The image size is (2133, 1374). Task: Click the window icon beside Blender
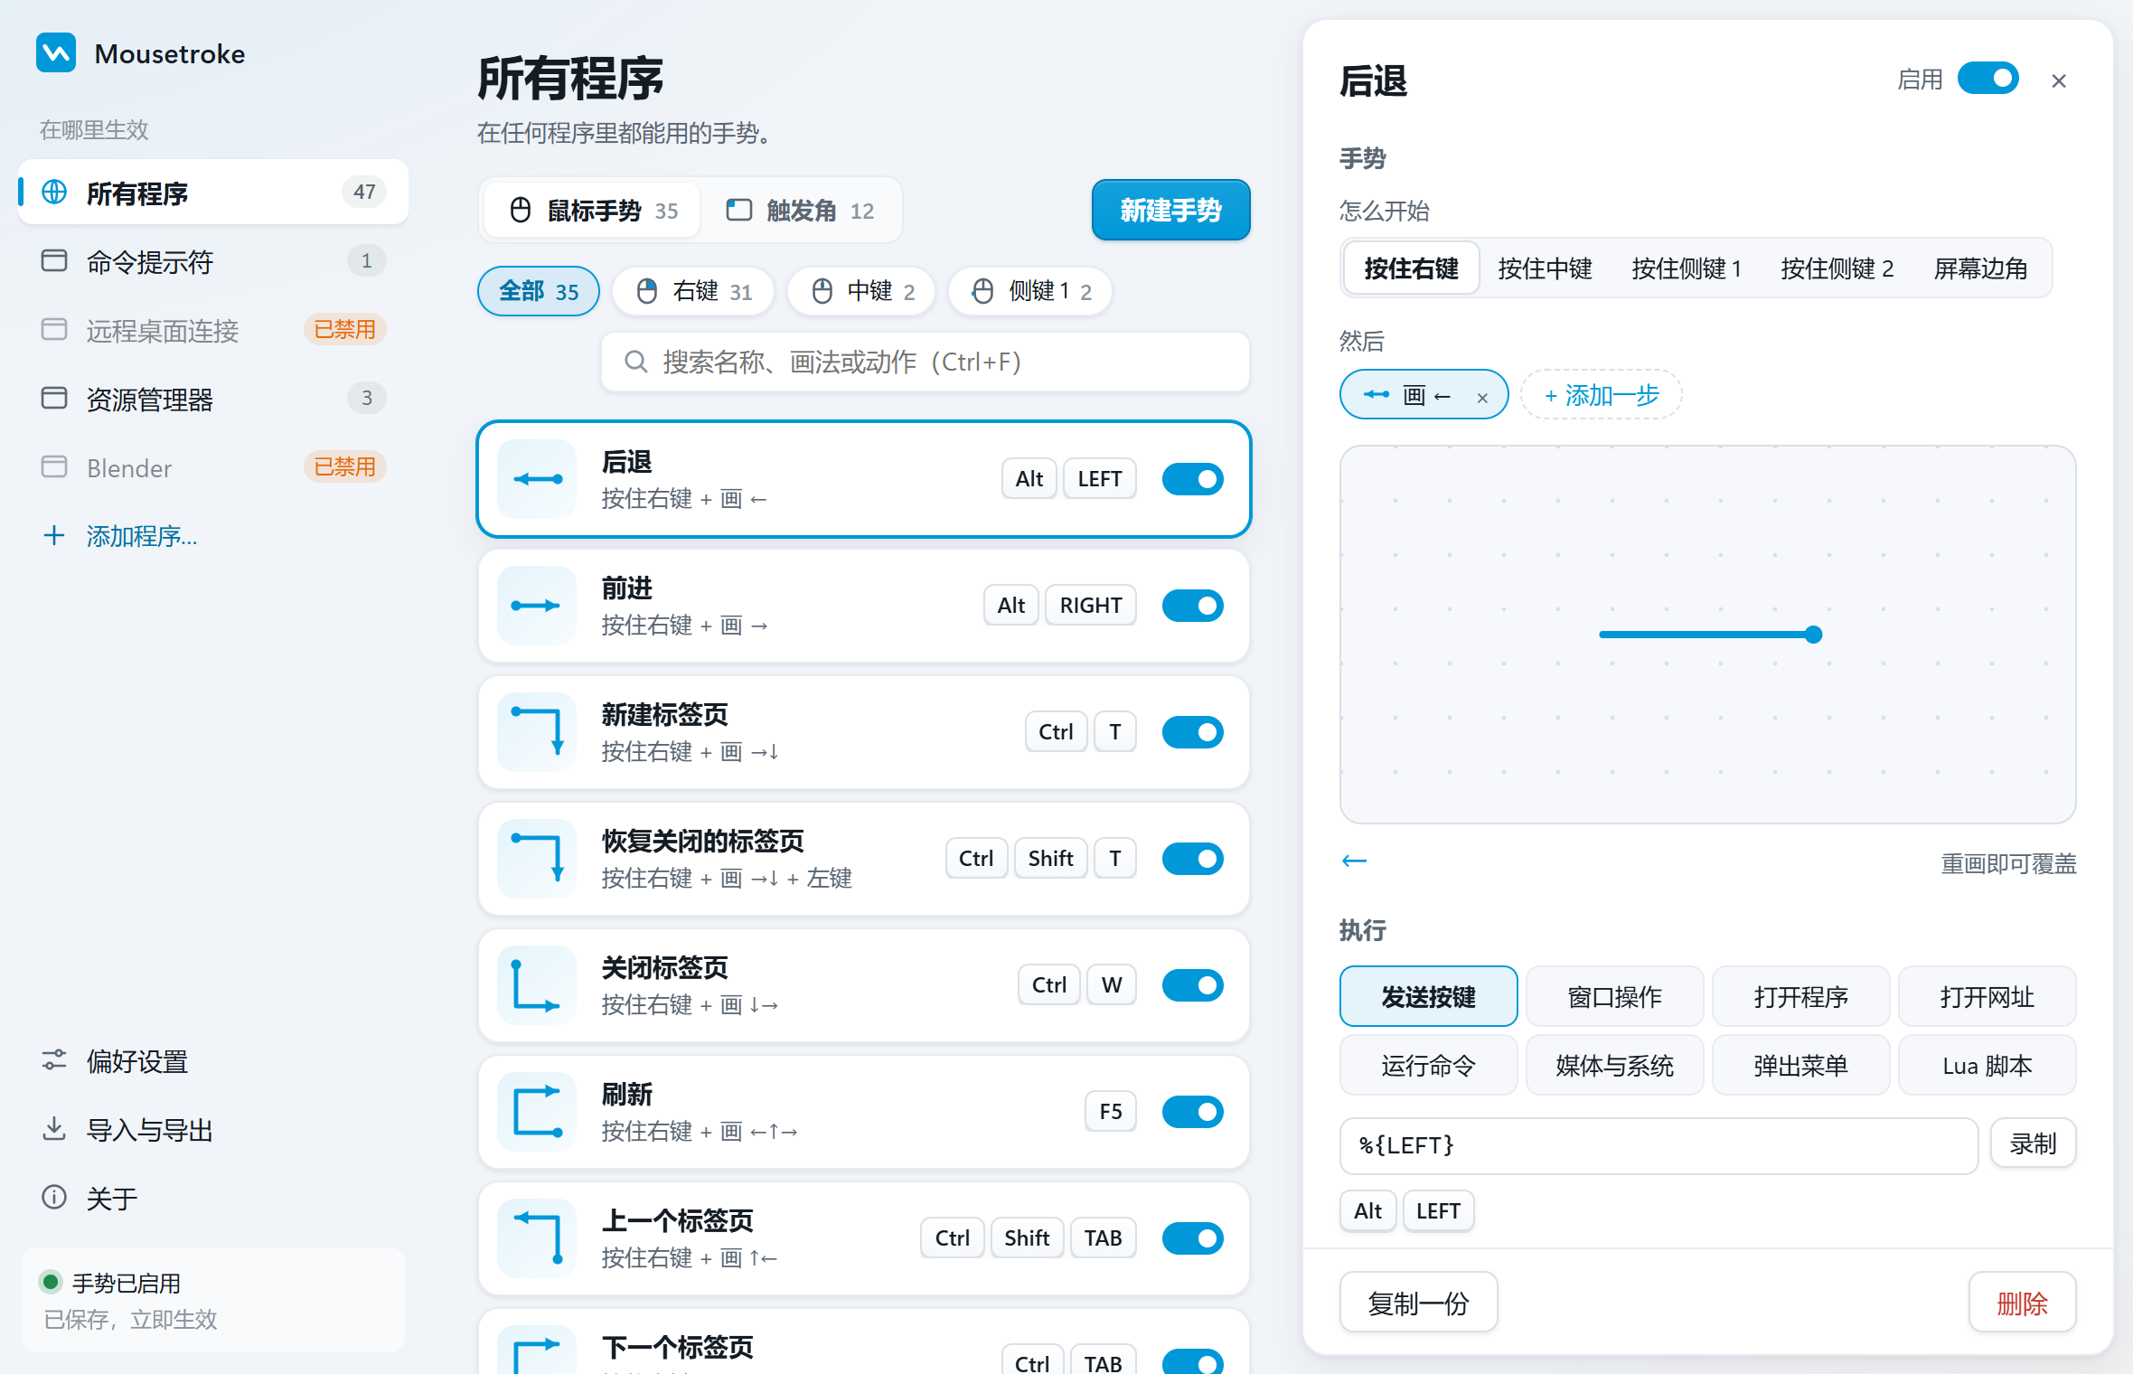tap(54, 467)
